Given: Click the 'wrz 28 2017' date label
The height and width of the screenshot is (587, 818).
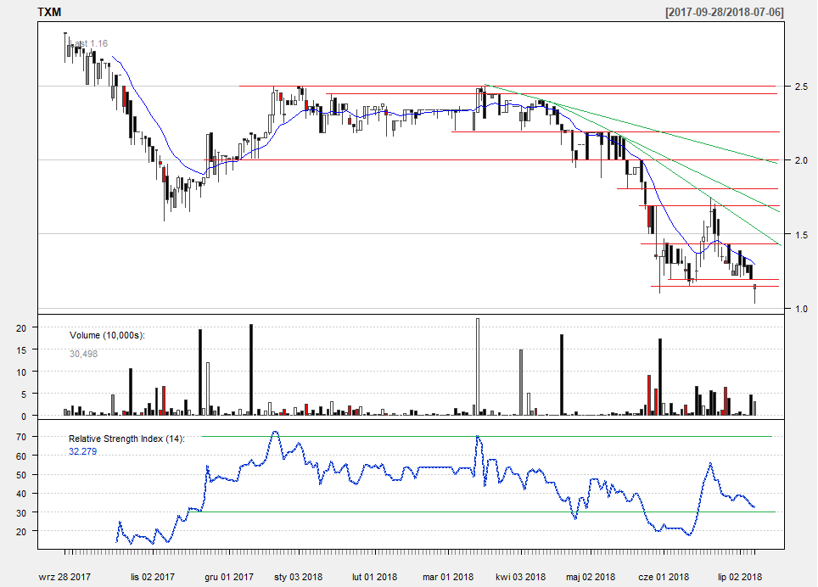Looking at the screenshot, I should [x=64, y=577].
